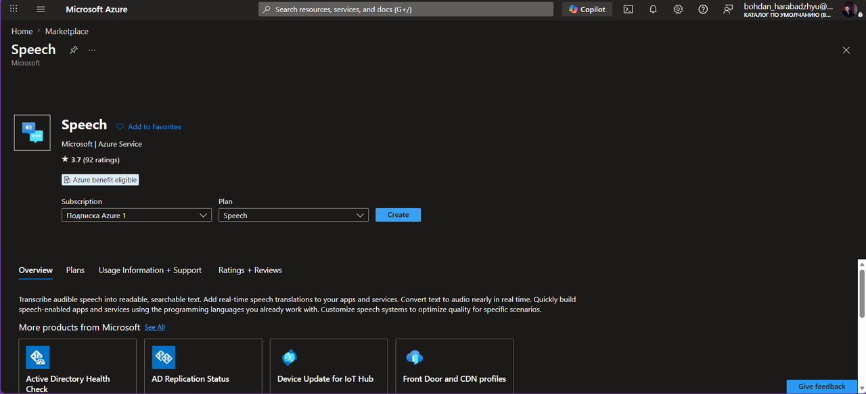
Task: Click the Front Door and CDN profiles icon
Action: (415, 358)
